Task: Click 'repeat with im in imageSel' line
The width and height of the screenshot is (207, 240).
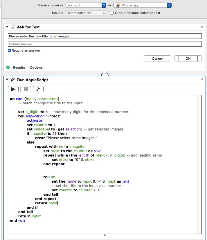Action: click(60, 147)
